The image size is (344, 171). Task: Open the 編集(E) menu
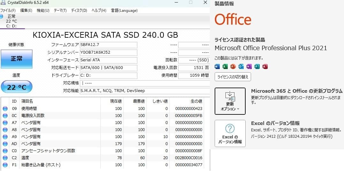point(26,10)
